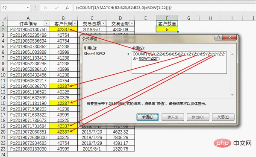
Task: Select column D header
Action: coord(121,18)
